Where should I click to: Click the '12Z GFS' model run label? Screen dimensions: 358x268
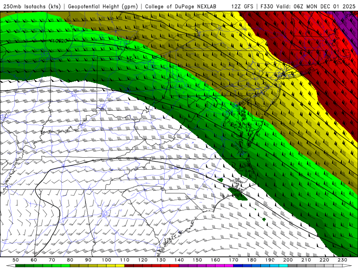(x=242, y=6)
